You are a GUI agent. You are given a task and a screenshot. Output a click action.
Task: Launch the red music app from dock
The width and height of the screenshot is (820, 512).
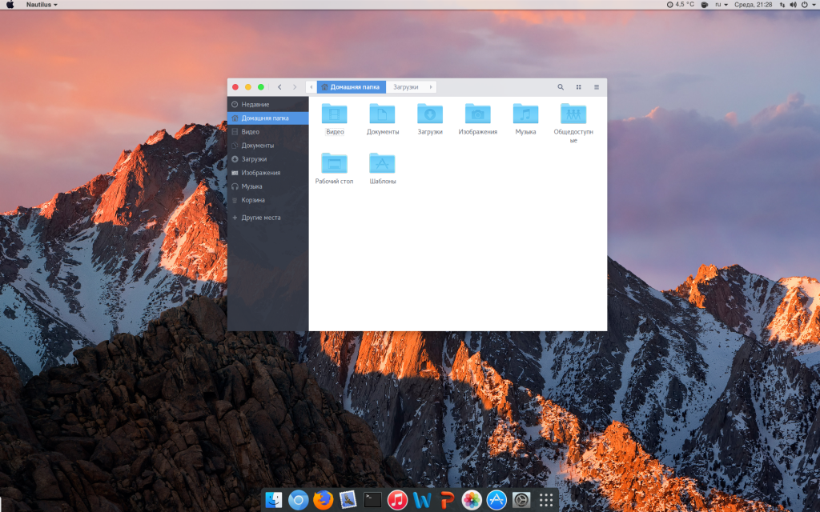click(397, 500)
